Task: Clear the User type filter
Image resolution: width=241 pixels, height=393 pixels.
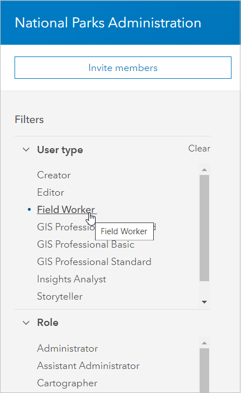Action: (199, 148)
